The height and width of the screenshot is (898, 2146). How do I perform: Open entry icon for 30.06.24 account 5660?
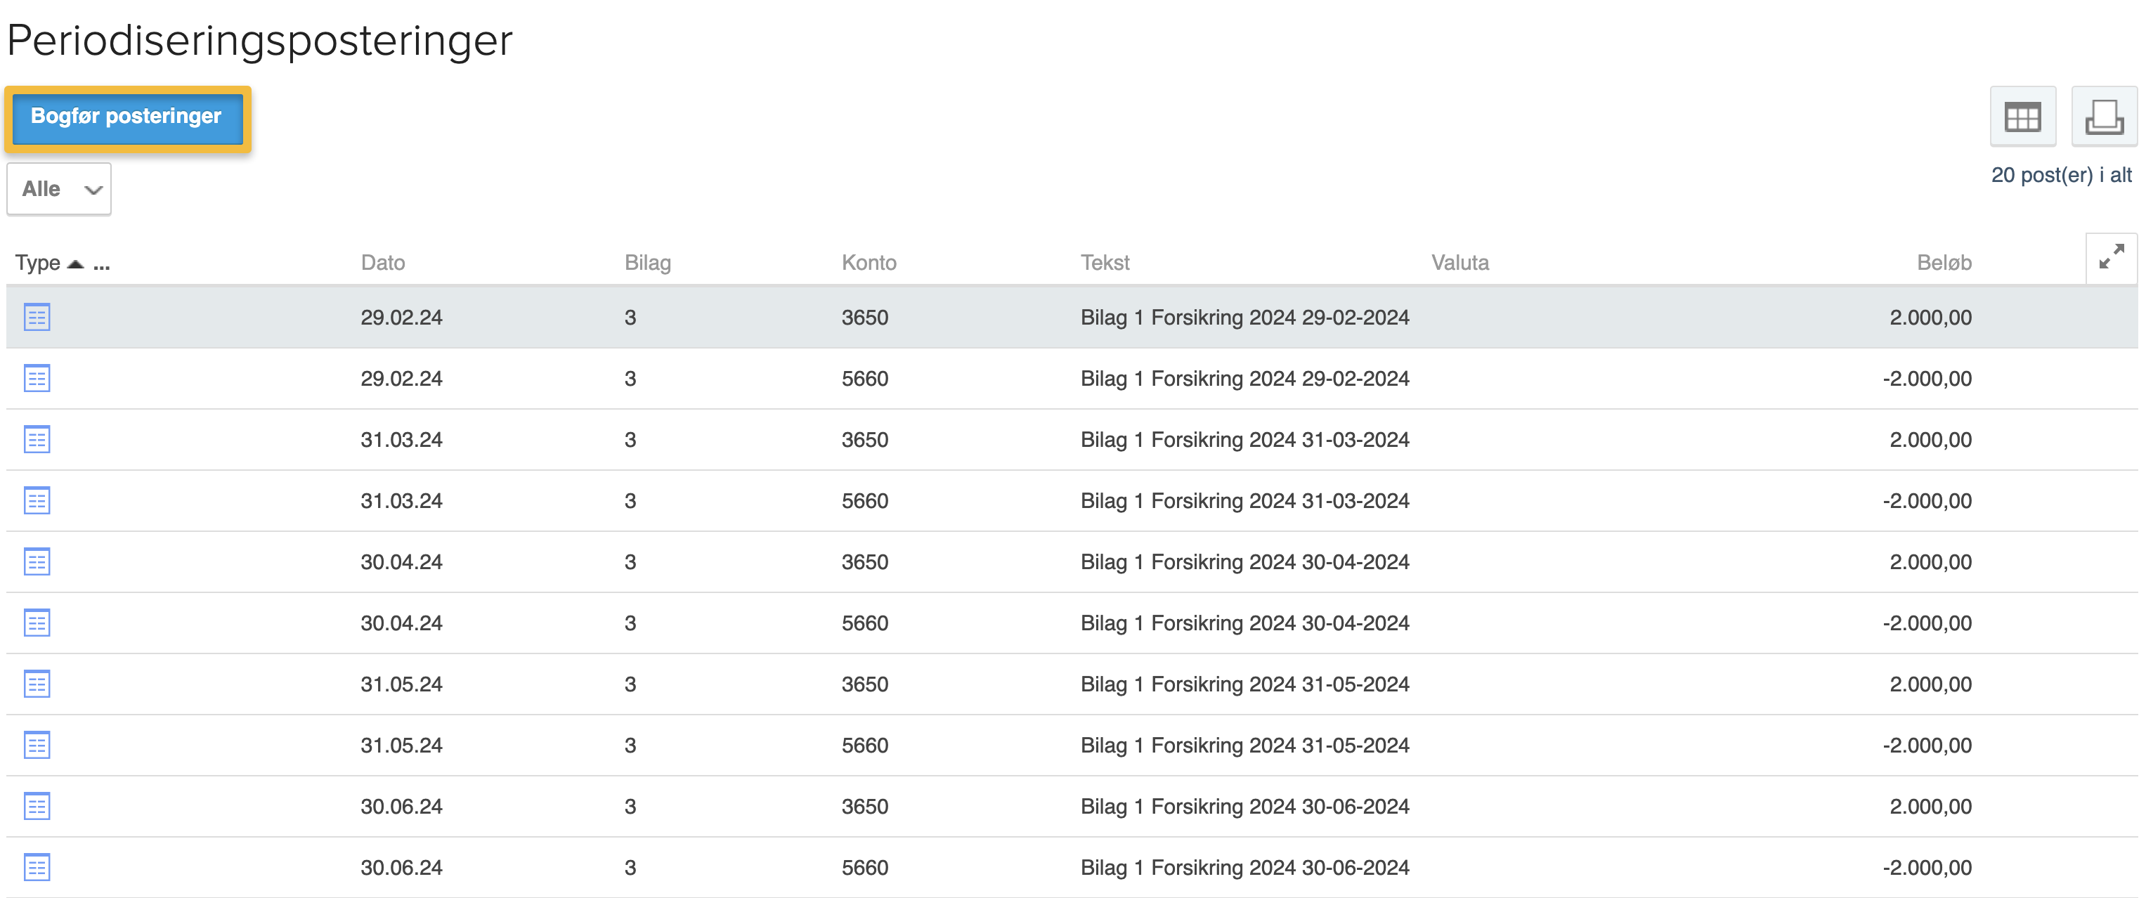tap(37, 868)
